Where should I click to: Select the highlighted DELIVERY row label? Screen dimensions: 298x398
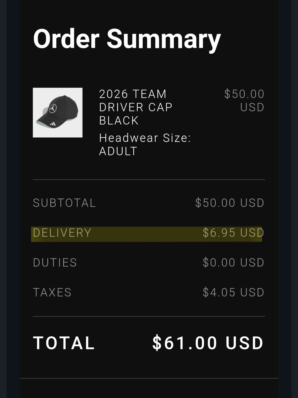(x=62, y=233)
